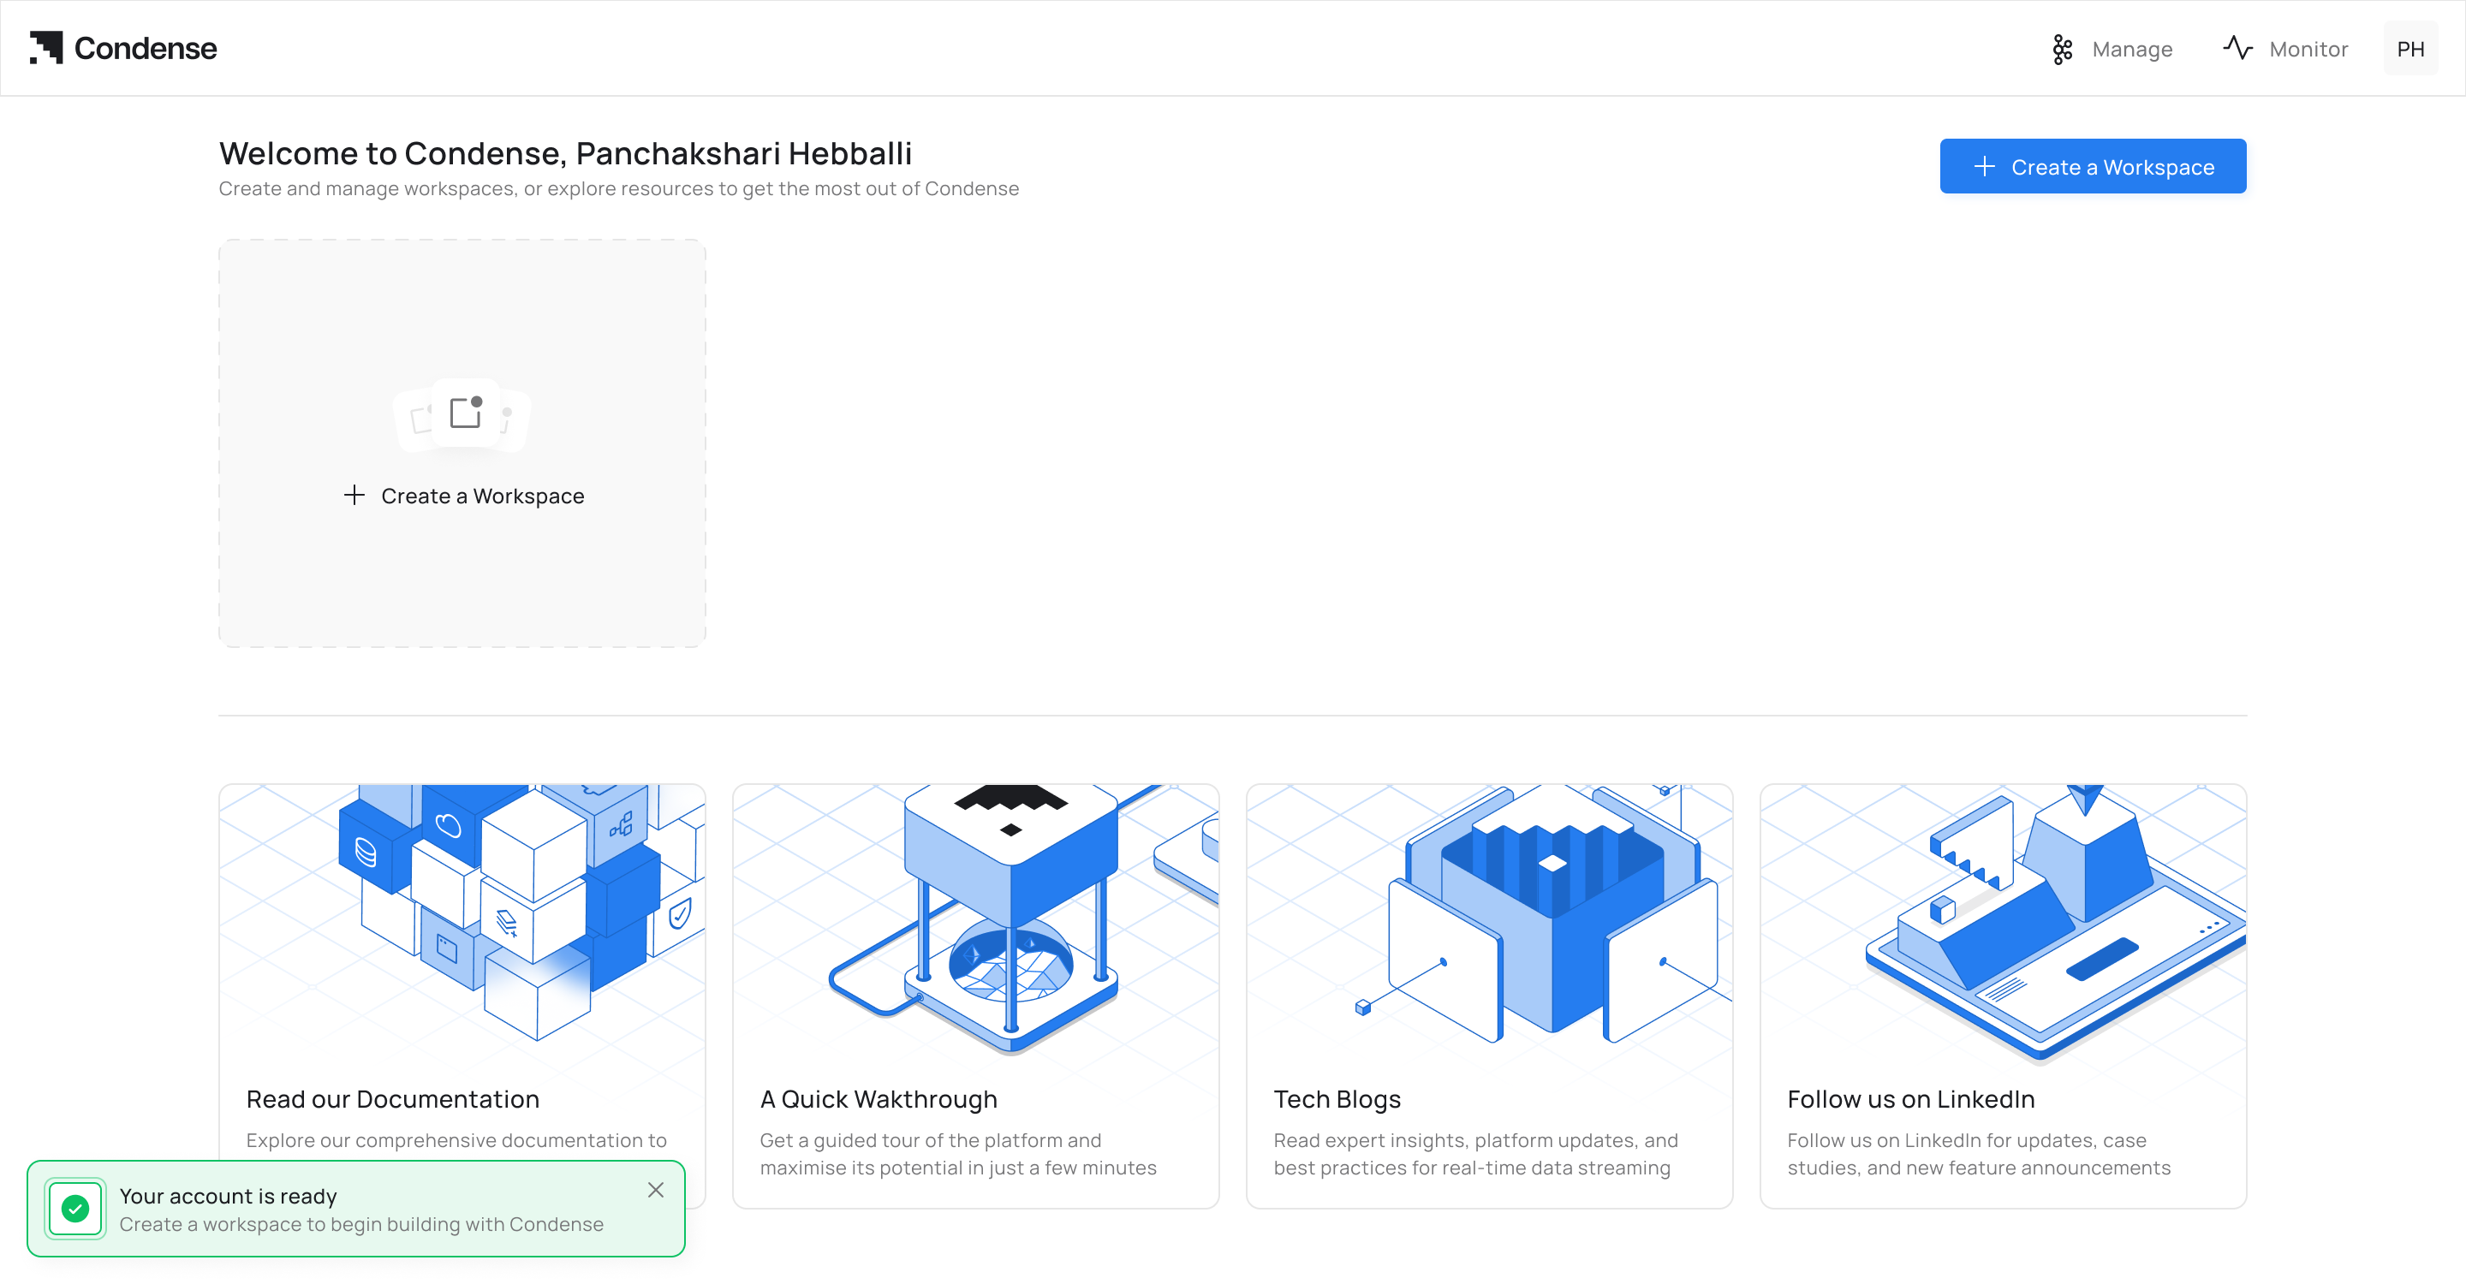The height and width of the screenshot is (1284, 2466).
Task: Click the workspace placeholder icon in empty card
Action: [x=464, y=413]
